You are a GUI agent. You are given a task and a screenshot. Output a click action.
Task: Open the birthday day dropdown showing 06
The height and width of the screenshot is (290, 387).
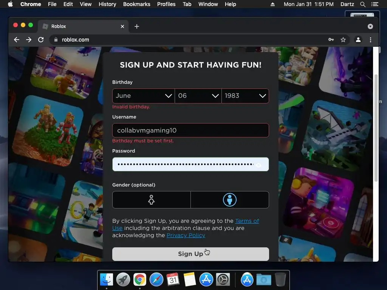(198, 96)
